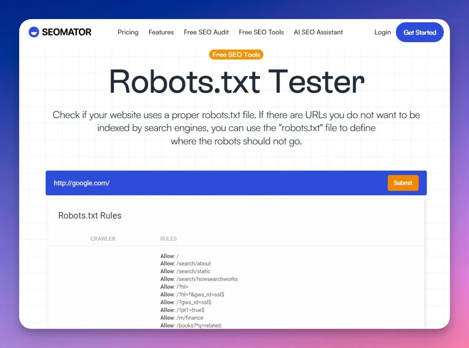This screenshot has height=348, width=469.
Task: Open the Pricing menu item
Action: [128, 32]
